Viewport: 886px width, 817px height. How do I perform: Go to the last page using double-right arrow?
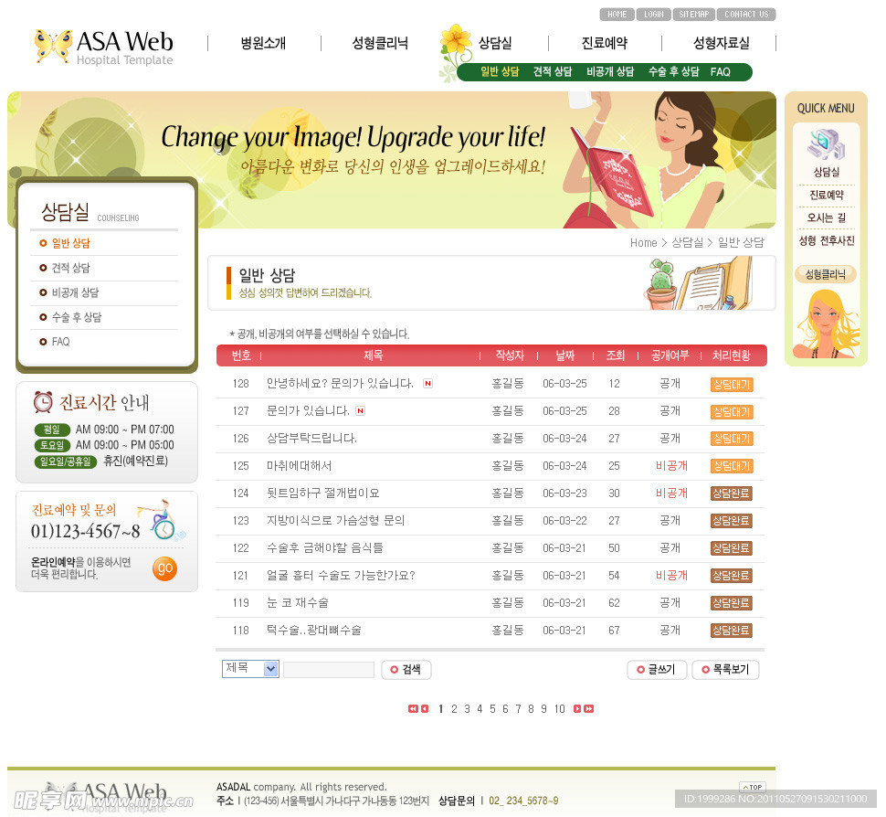[x=589, y=709]
